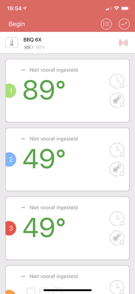Tap the red wireless signal connection icon

[x=123, y=43]
